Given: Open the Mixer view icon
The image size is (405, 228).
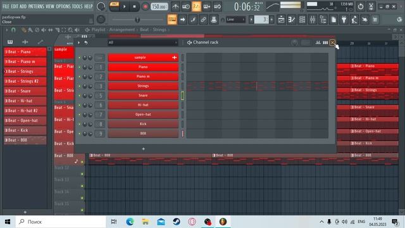Looking at the screenshot, I should point(313,20).
